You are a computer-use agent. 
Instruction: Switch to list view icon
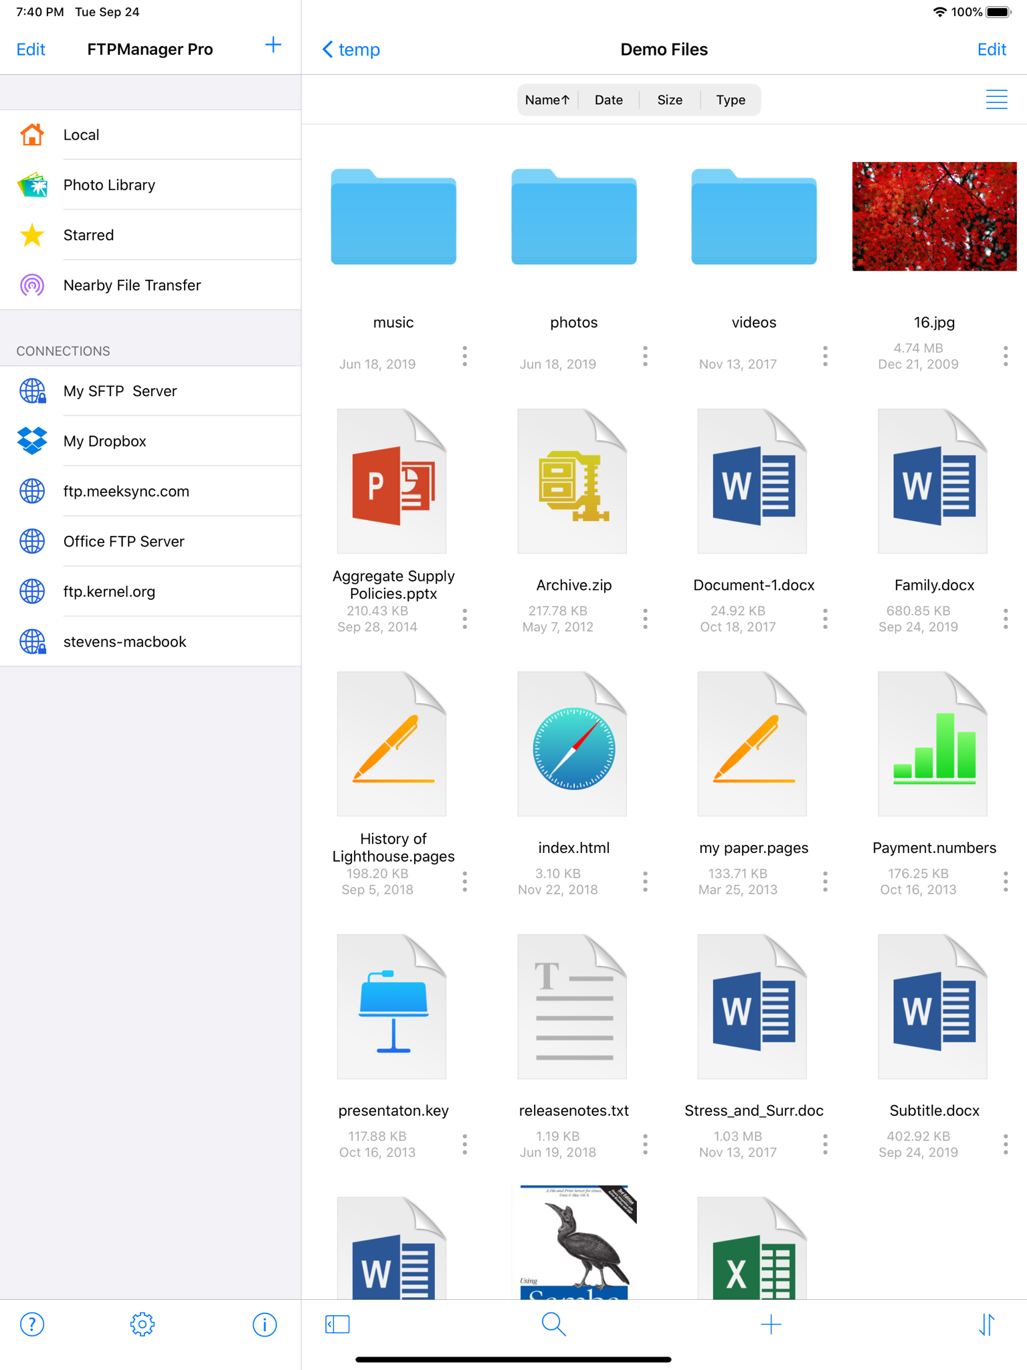pos(996,100)
